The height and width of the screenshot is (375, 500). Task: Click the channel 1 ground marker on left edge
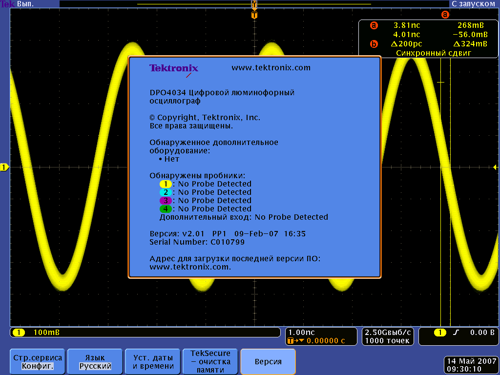(x=4, y=167)
